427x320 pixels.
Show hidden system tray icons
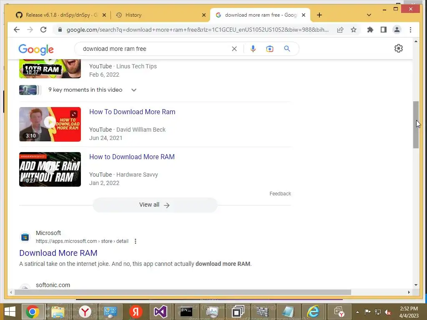[357, 312]
